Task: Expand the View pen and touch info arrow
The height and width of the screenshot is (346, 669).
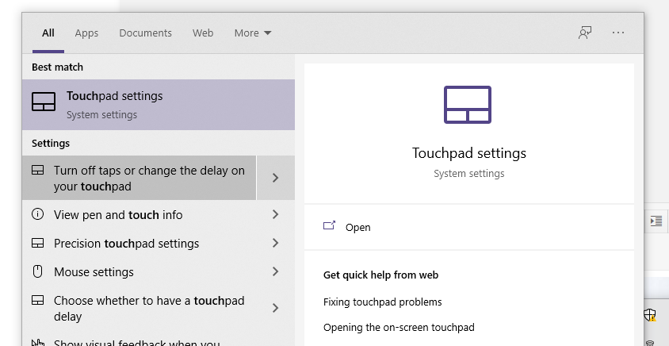Action: [x=275, y=214]
